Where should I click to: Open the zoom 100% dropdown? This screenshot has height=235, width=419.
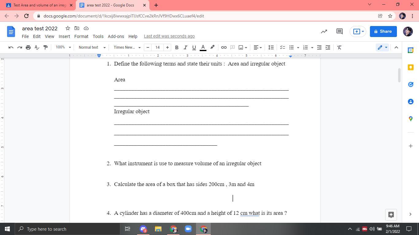pyautogui.click(x=63, y=47)
